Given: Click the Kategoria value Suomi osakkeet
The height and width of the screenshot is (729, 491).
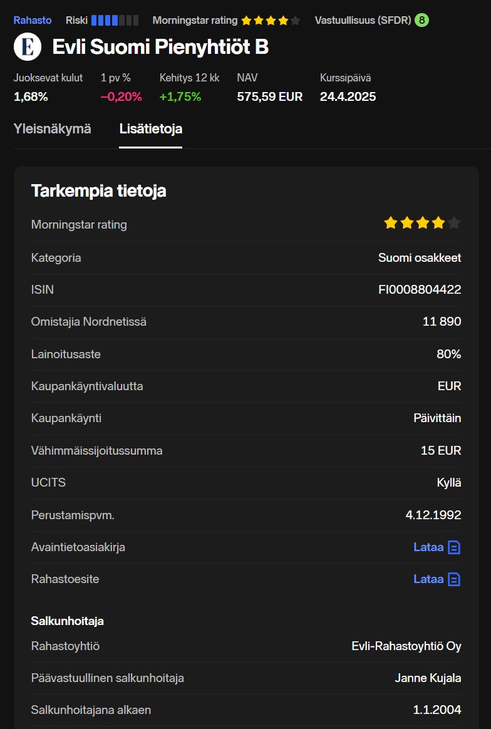Looking at the screenshot, I should [x=420, y=257].
